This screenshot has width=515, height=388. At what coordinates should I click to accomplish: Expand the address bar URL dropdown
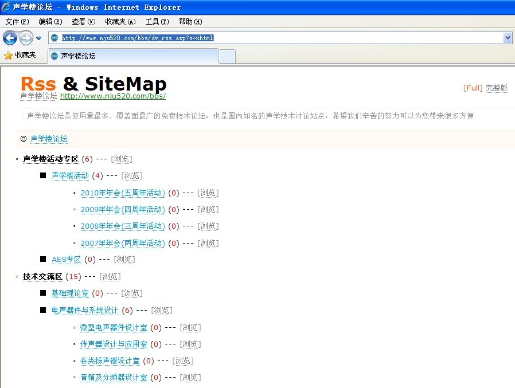click(x=507, y=38)
